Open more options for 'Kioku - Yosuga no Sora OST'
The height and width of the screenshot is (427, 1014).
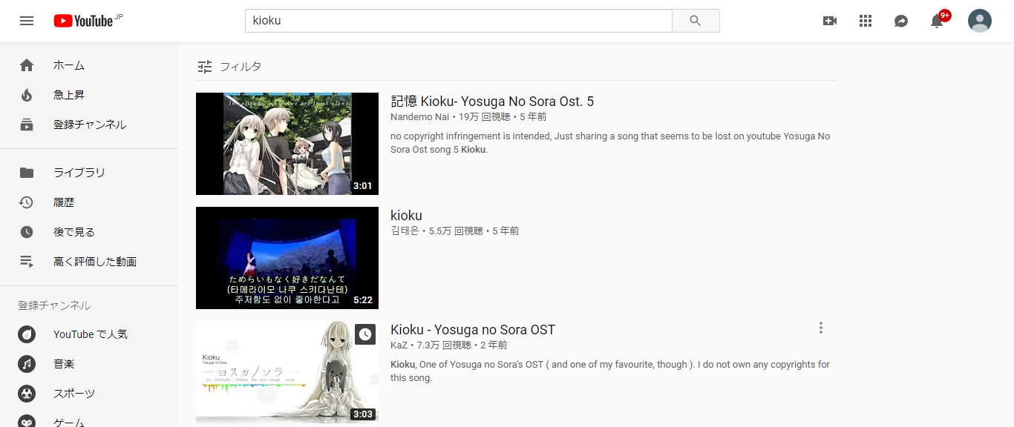(820, 328)
